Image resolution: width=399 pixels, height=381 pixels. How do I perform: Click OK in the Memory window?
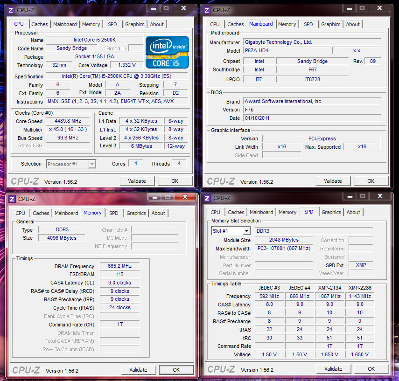tap(176, 370)
